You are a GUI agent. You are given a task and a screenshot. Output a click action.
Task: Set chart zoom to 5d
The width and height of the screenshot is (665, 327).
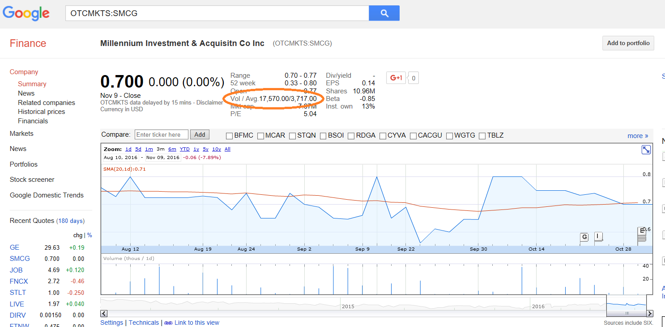(138, 149)
